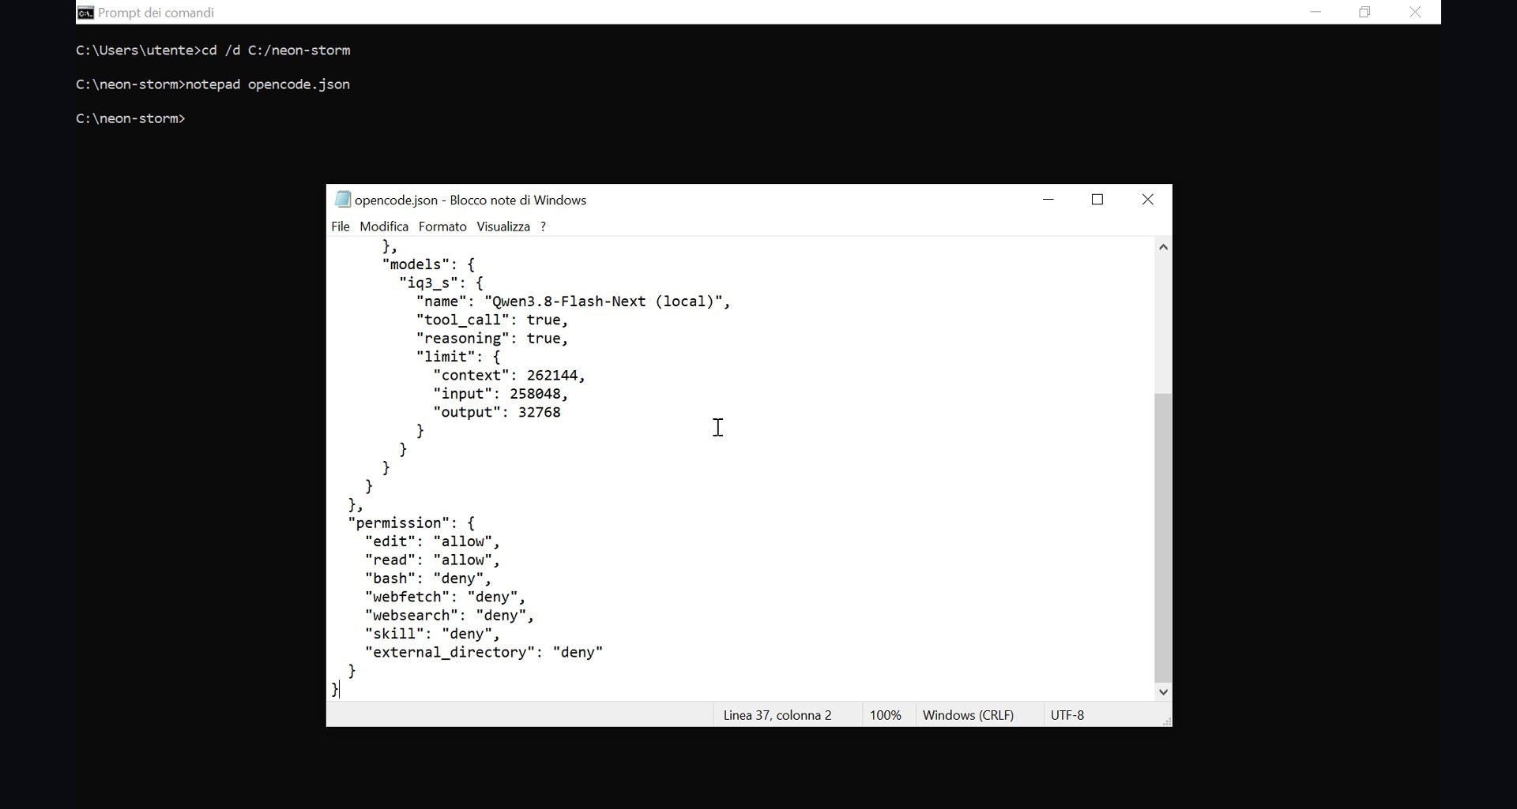Click the "reasoning": true line
This screenshot has height=809, width=1517.
(492, 339)
